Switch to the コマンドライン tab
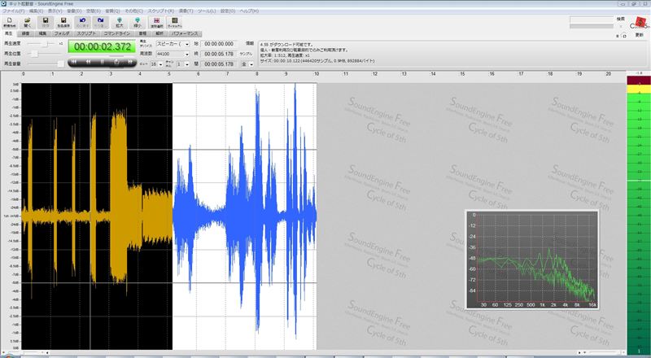Screen dimensions: 651x358 (117, 33)
